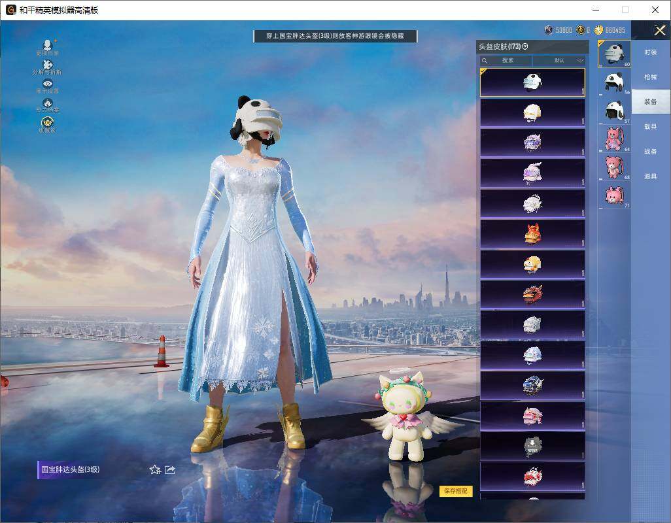Click the female character model
671x523 pixels.
tap(256, 274)
